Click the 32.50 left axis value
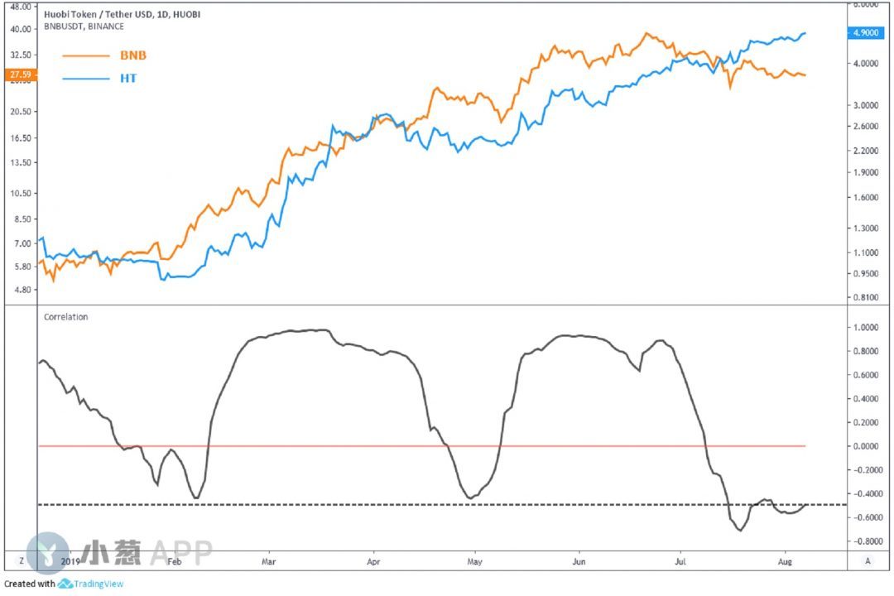This screenshot has width=894, height=596. 21,55
